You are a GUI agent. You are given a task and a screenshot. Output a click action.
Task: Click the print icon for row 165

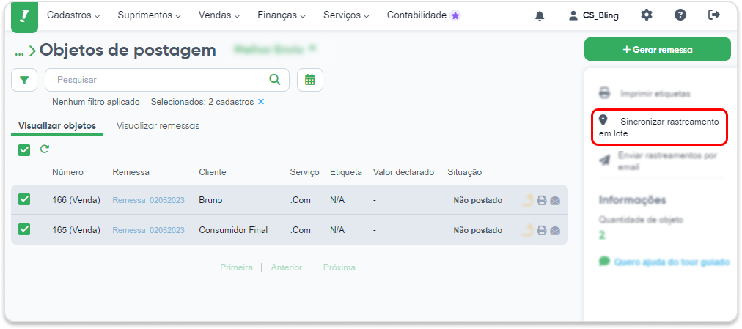tap(541, 231)
